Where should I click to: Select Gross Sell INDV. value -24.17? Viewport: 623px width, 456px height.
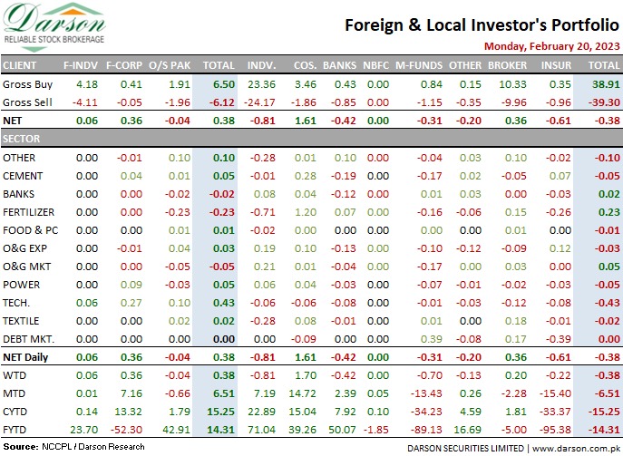(259, 102)
